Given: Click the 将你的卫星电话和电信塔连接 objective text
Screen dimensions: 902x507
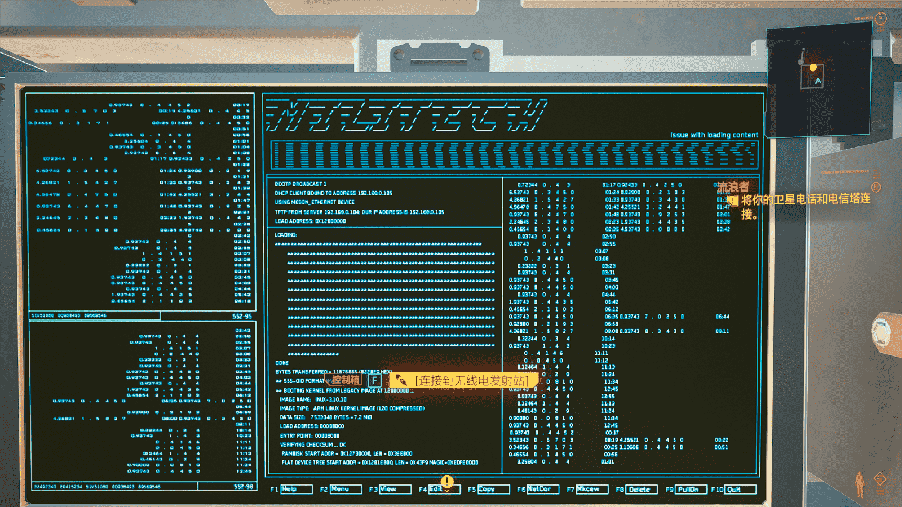Looking at the screenshot, I should (x=805, y=206).
